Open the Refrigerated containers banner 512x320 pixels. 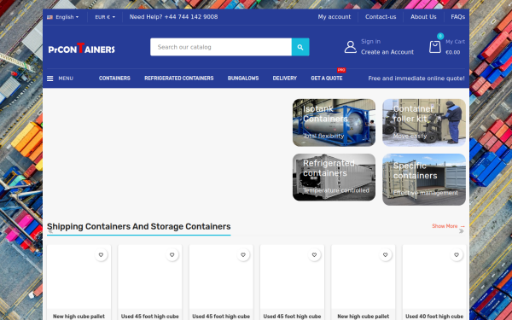click(x=334, y=177)
